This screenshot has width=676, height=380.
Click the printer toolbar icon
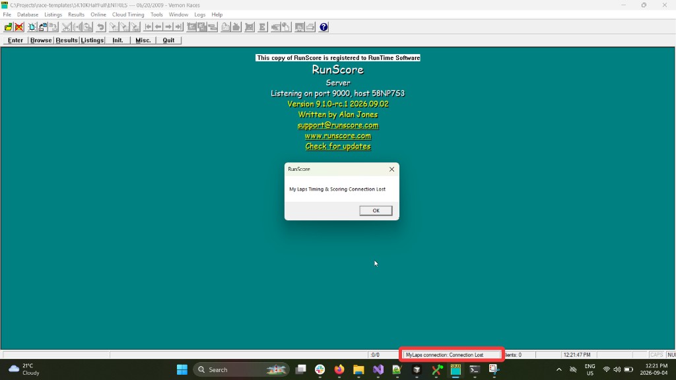(x=310, y=27)
